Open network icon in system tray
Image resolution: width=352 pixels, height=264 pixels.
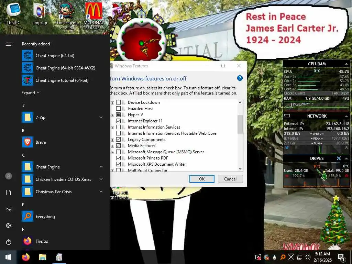[299, 257]
